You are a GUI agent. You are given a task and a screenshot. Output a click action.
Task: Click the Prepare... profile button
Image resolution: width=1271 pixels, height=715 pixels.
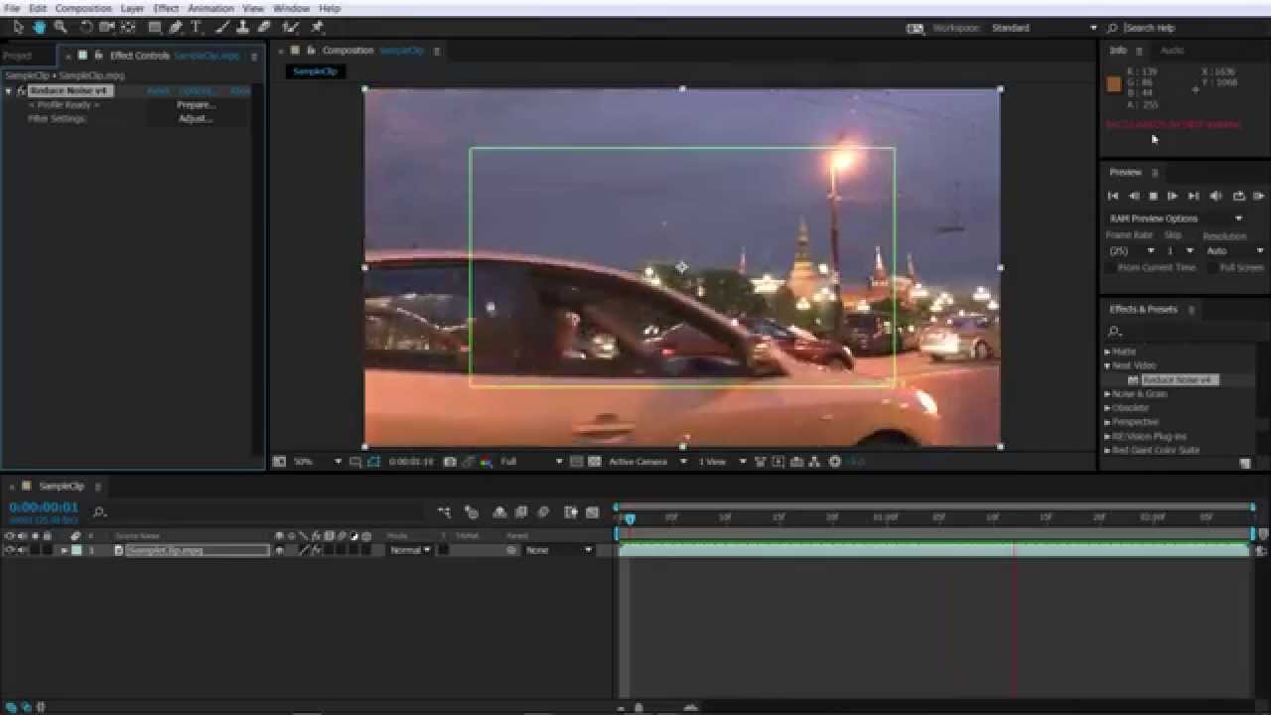tap(196, 104)
